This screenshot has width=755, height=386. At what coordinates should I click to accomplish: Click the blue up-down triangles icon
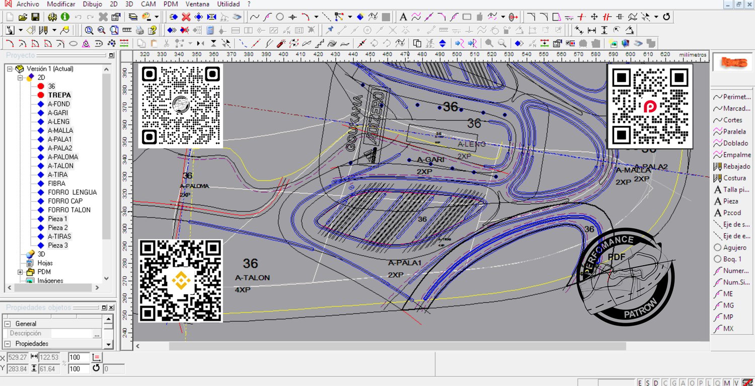click(442, 43)
